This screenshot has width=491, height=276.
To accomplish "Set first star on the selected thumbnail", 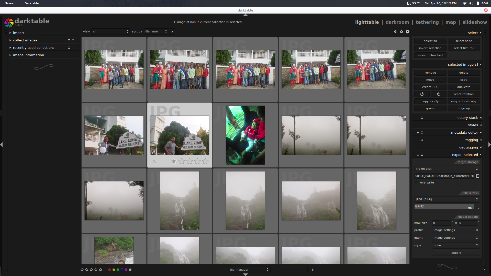I will (x=174, y=161).
